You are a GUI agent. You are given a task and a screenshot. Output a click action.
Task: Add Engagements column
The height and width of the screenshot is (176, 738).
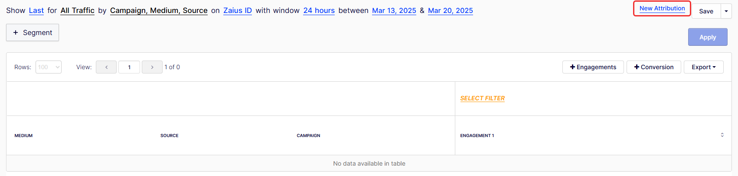click(593, 67)
